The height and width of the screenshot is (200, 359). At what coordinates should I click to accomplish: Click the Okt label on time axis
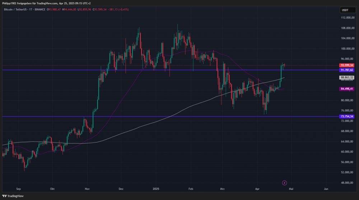coord(52,189)
